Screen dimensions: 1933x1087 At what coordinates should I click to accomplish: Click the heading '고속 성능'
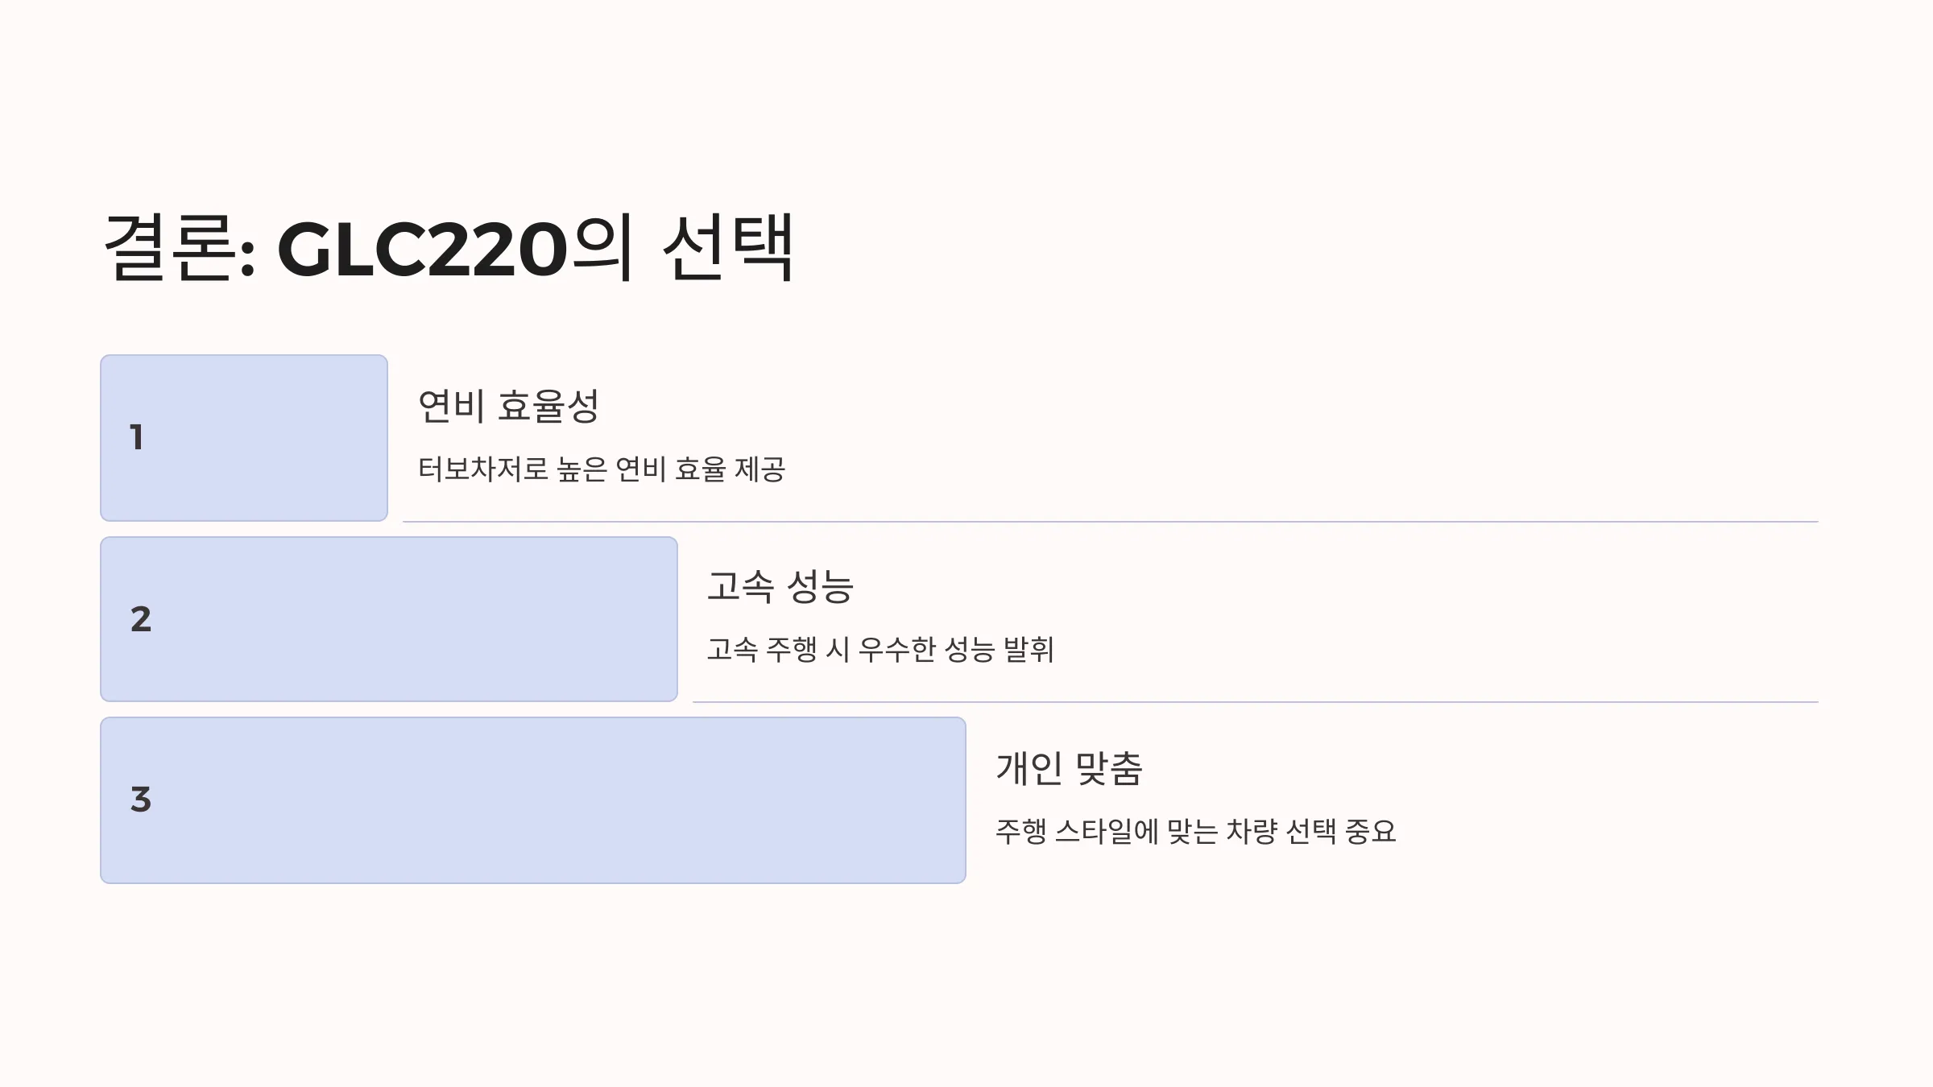pyautogui.click(x=780, y=586)
